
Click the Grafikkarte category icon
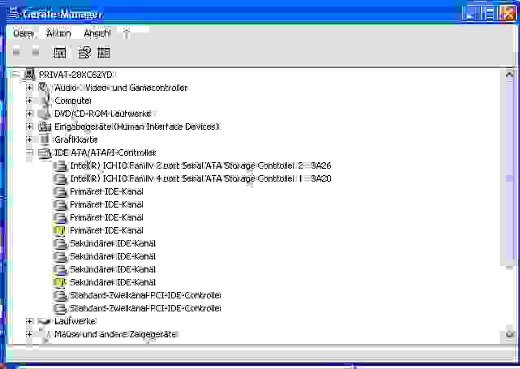pyautogui.click(x=45, y=139)
